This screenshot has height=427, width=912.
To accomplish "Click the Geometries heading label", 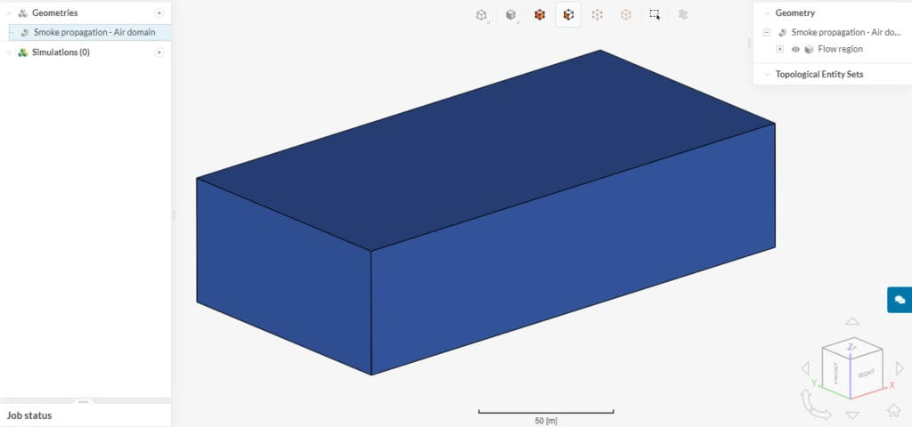I will [x=54, y=12].
